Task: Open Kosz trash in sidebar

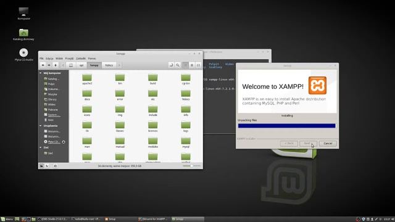Action: (49, 120)
